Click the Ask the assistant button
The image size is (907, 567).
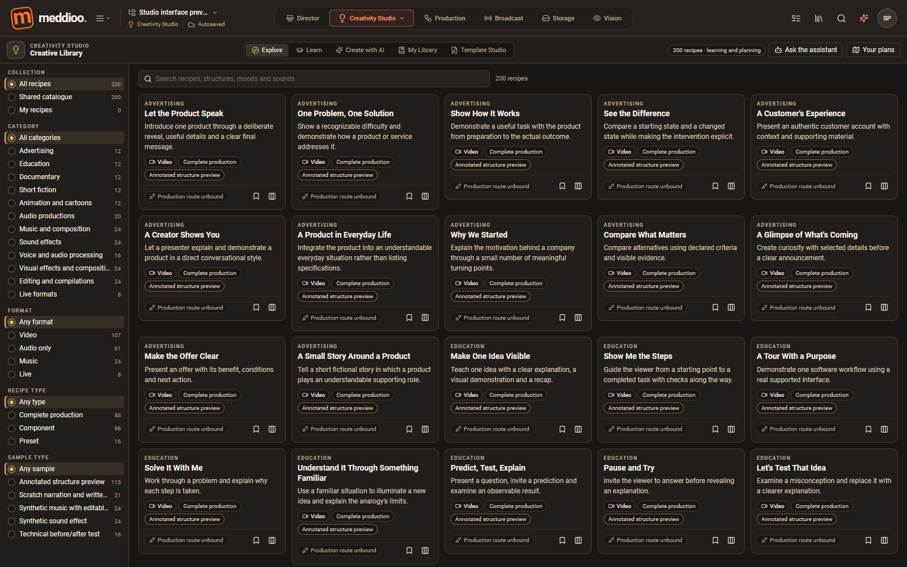806,50
